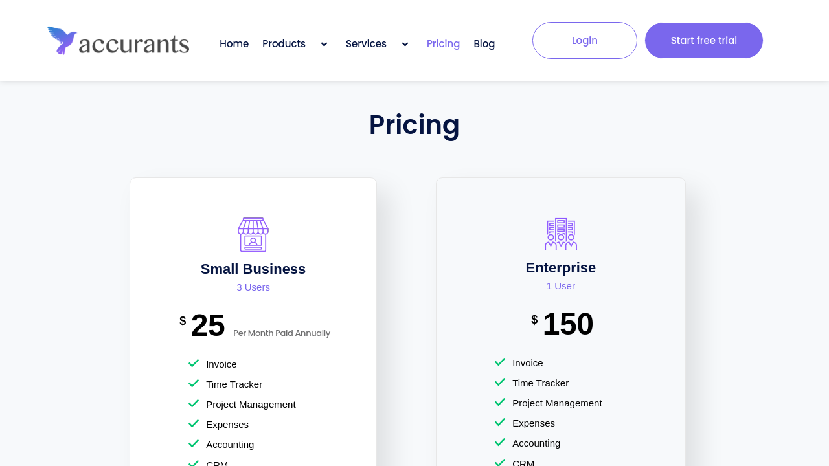Screen dimensions: 829x466
Task: Open the Services menu
Action: point(366,44)
